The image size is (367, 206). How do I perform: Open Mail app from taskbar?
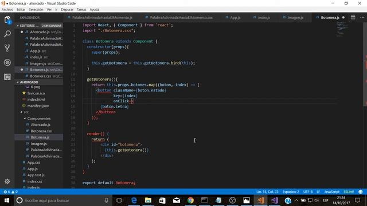[x=177, y=200]
